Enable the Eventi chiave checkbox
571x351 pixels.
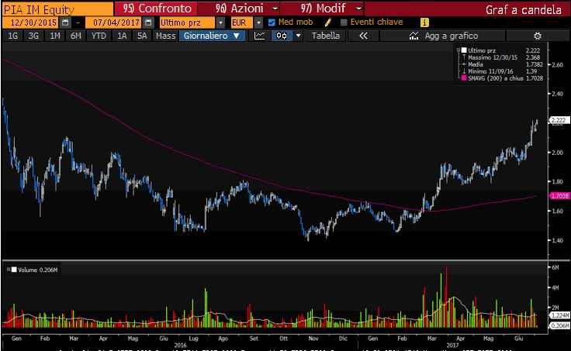pos(344,22)
